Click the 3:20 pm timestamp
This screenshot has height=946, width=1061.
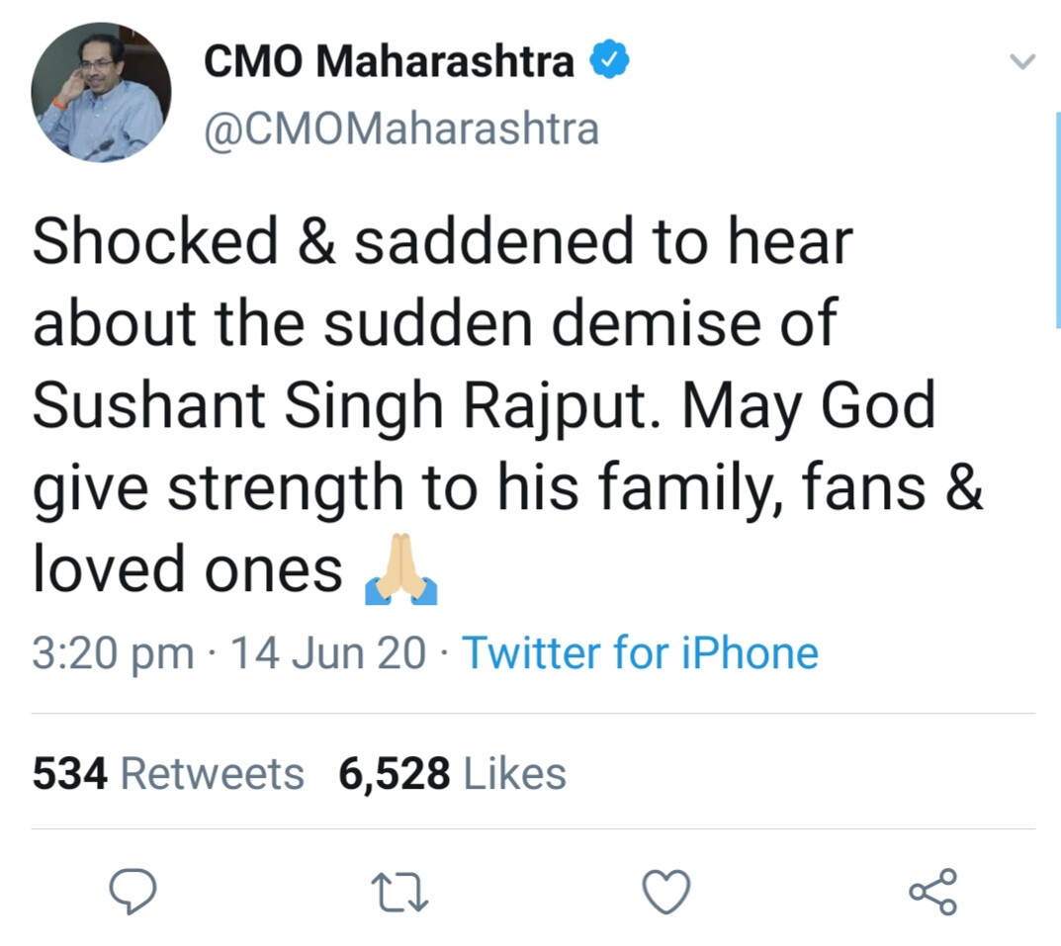click(x=112, y=653)
